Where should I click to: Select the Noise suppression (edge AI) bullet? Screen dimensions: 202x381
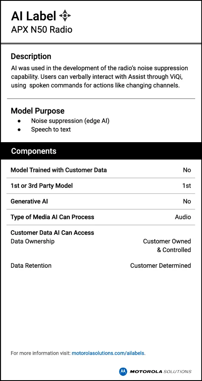[x=70, y=121]
